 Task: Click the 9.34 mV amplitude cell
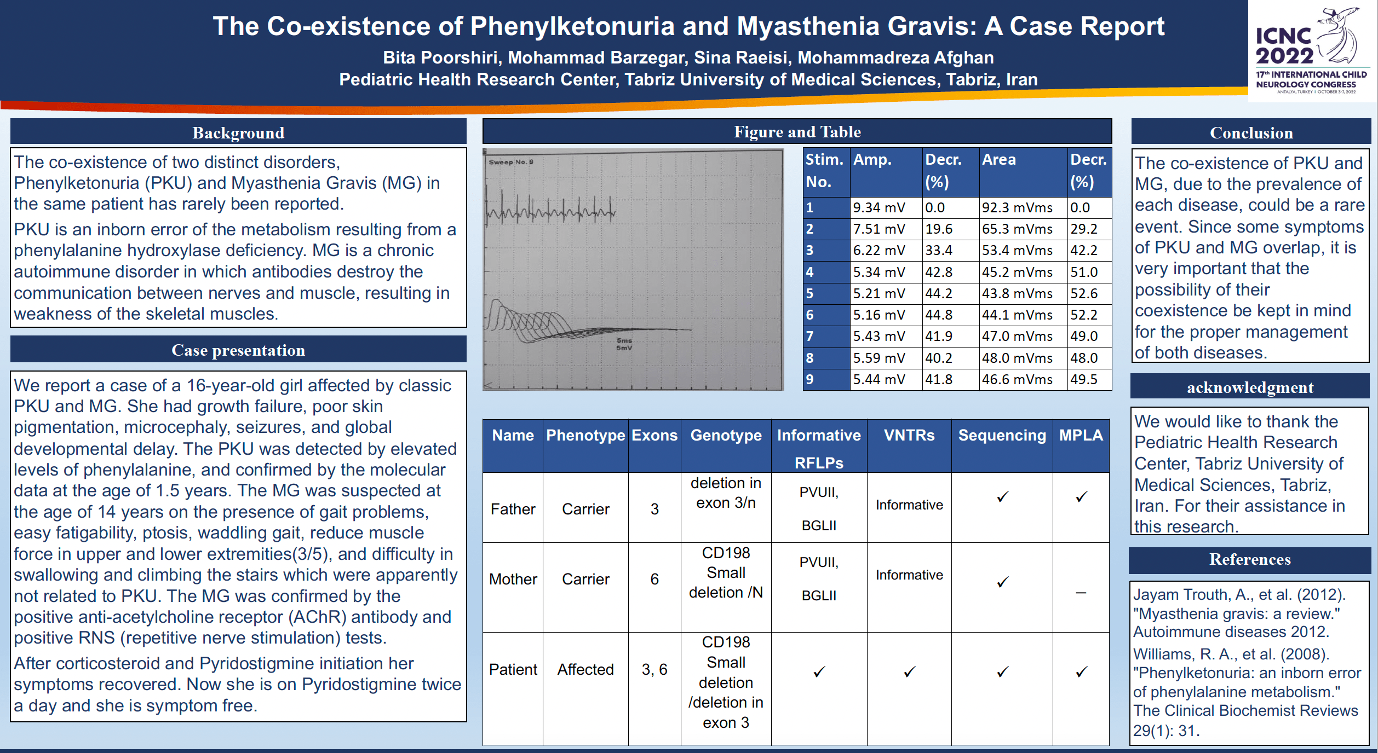[886, 207]
